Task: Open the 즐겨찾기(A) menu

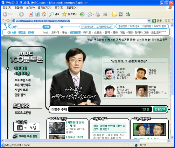Action: point(44,8)
